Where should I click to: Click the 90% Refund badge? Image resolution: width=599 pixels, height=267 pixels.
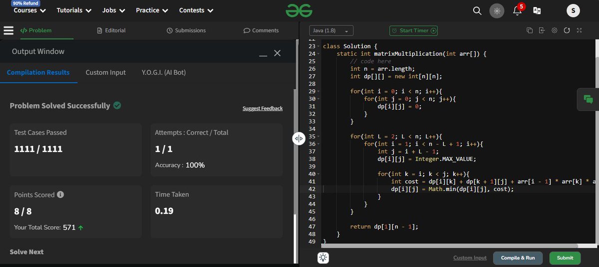[25, 2]
